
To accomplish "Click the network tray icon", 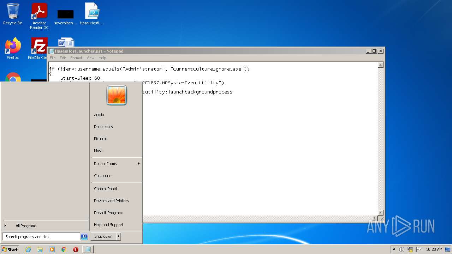I will [410, 249].
